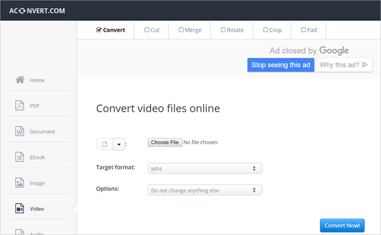Switch to the Crop tab label
This screenshot has width=381, height=235.
(x=276, y=30)
